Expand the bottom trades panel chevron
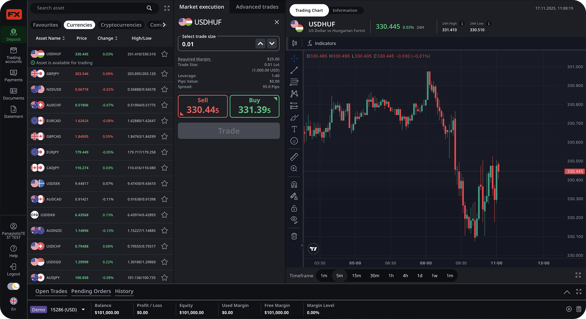 coord(567,292)
